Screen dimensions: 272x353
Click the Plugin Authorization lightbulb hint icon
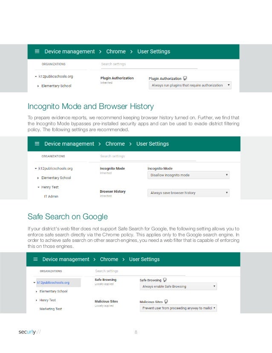click(x=185, y=78)
